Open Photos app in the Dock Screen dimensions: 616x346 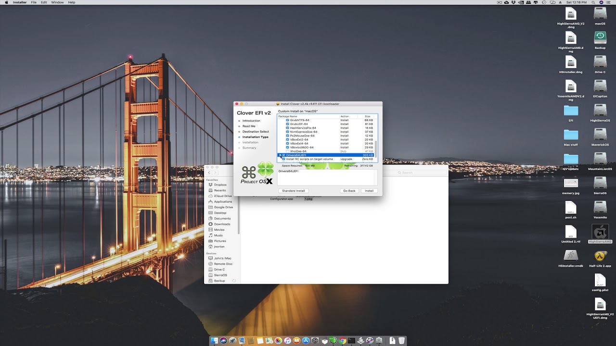[x=278, y=341]
